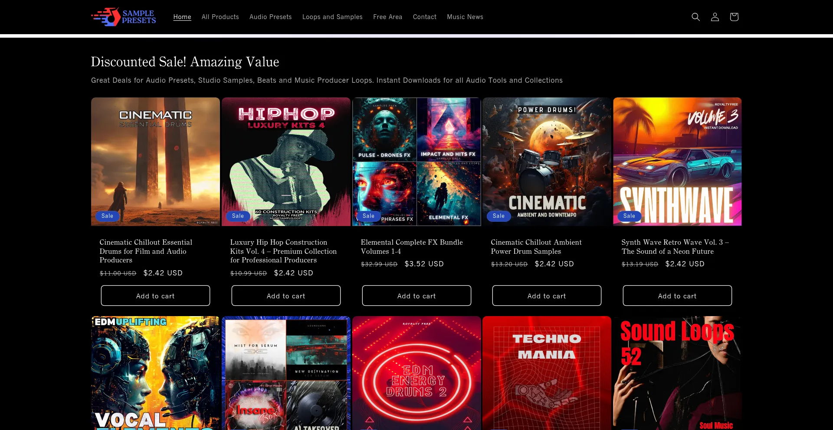Click the Great Deals for Audio Presets subtitle
Screen dimensions: 833x430
[x=327, y=81]
